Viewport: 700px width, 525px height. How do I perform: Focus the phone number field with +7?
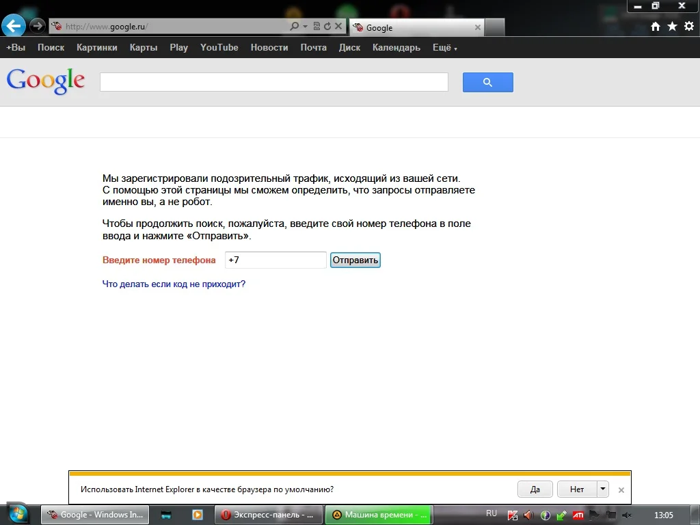pyautogui.click(x=275, y=260)
